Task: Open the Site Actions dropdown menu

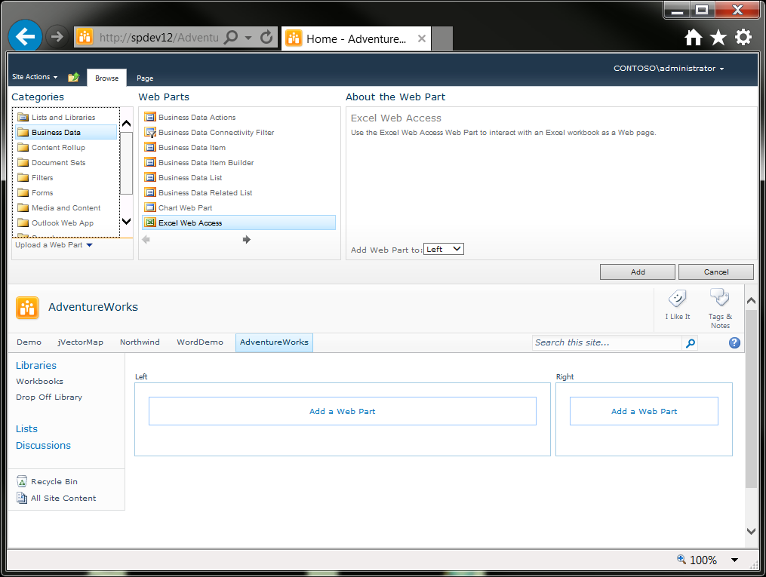Action: 35,77
